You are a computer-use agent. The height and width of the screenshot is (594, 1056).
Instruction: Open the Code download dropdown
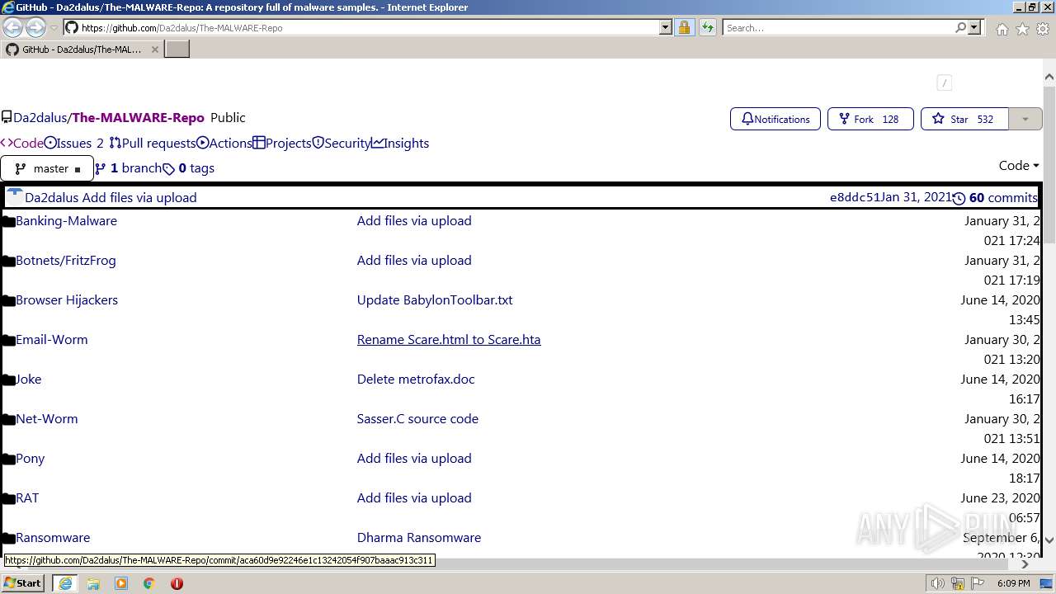(1019, 166)
